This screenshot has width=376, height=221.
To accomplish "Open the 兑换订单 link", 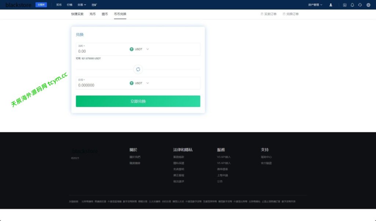I will [x=291, y=14].
